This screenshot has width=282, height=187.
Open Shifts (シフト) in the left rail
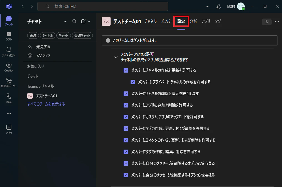click(x=9, y=36)
